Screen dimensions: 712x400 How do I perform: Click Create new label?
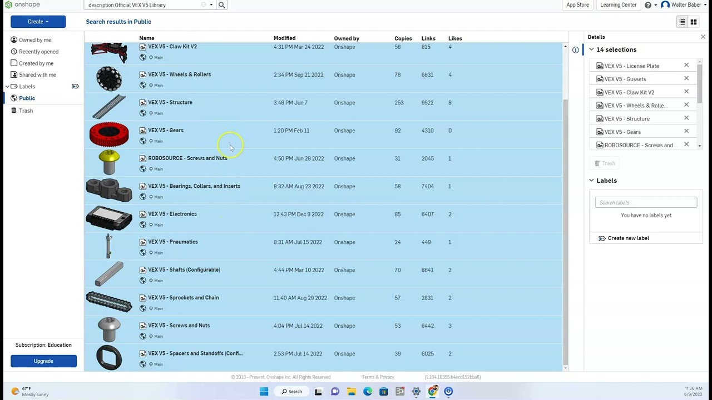click(x=623, y=238)
